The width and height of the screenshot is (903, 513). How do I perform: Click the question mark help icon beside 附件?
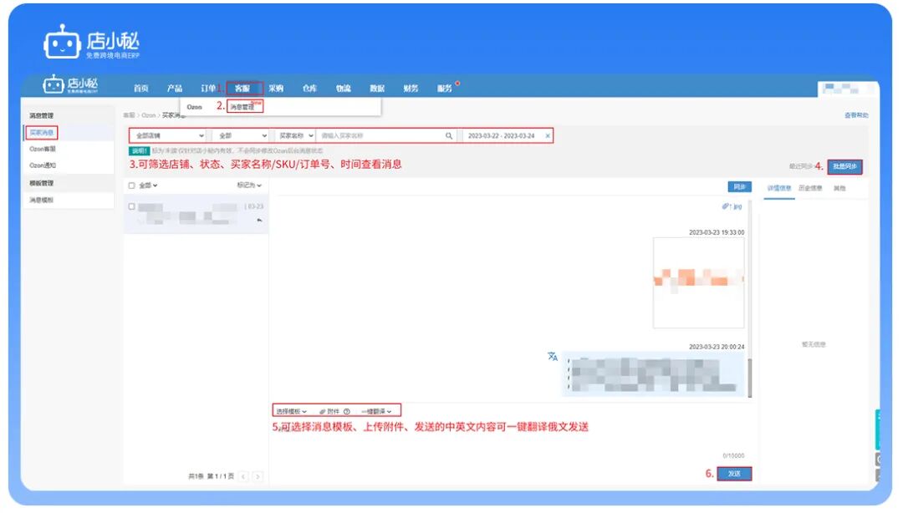point(346,411)
